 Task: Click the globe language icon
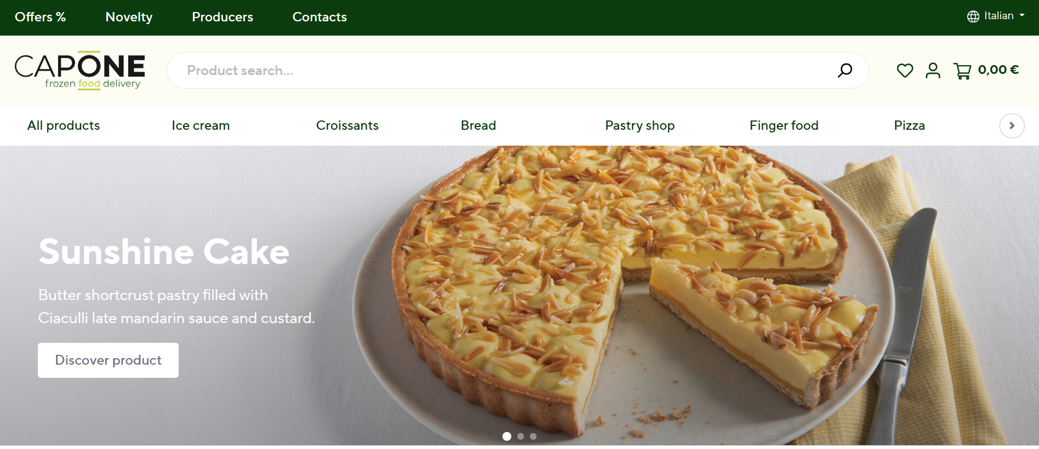(973, 16)
